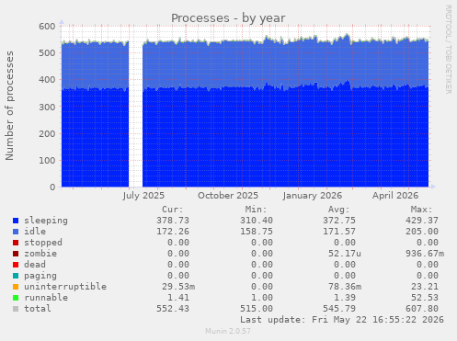Click the 'zombie' legend label
The width and height of the screenshot is (457, 341).
[40, 254]
